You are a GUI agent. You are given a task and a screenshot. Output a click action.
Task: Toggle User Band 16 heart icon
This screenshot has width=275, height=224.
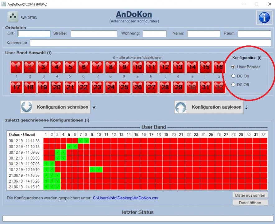tap(219, 67)
